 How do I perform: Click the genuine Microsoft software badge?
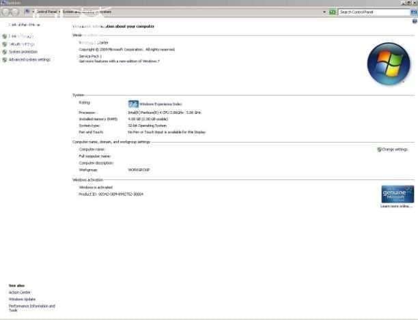click(398, 194)
